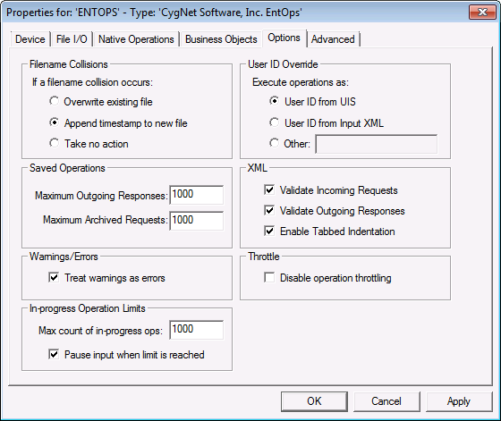Click the Apply button
The image size is (501, 421).
459,401
